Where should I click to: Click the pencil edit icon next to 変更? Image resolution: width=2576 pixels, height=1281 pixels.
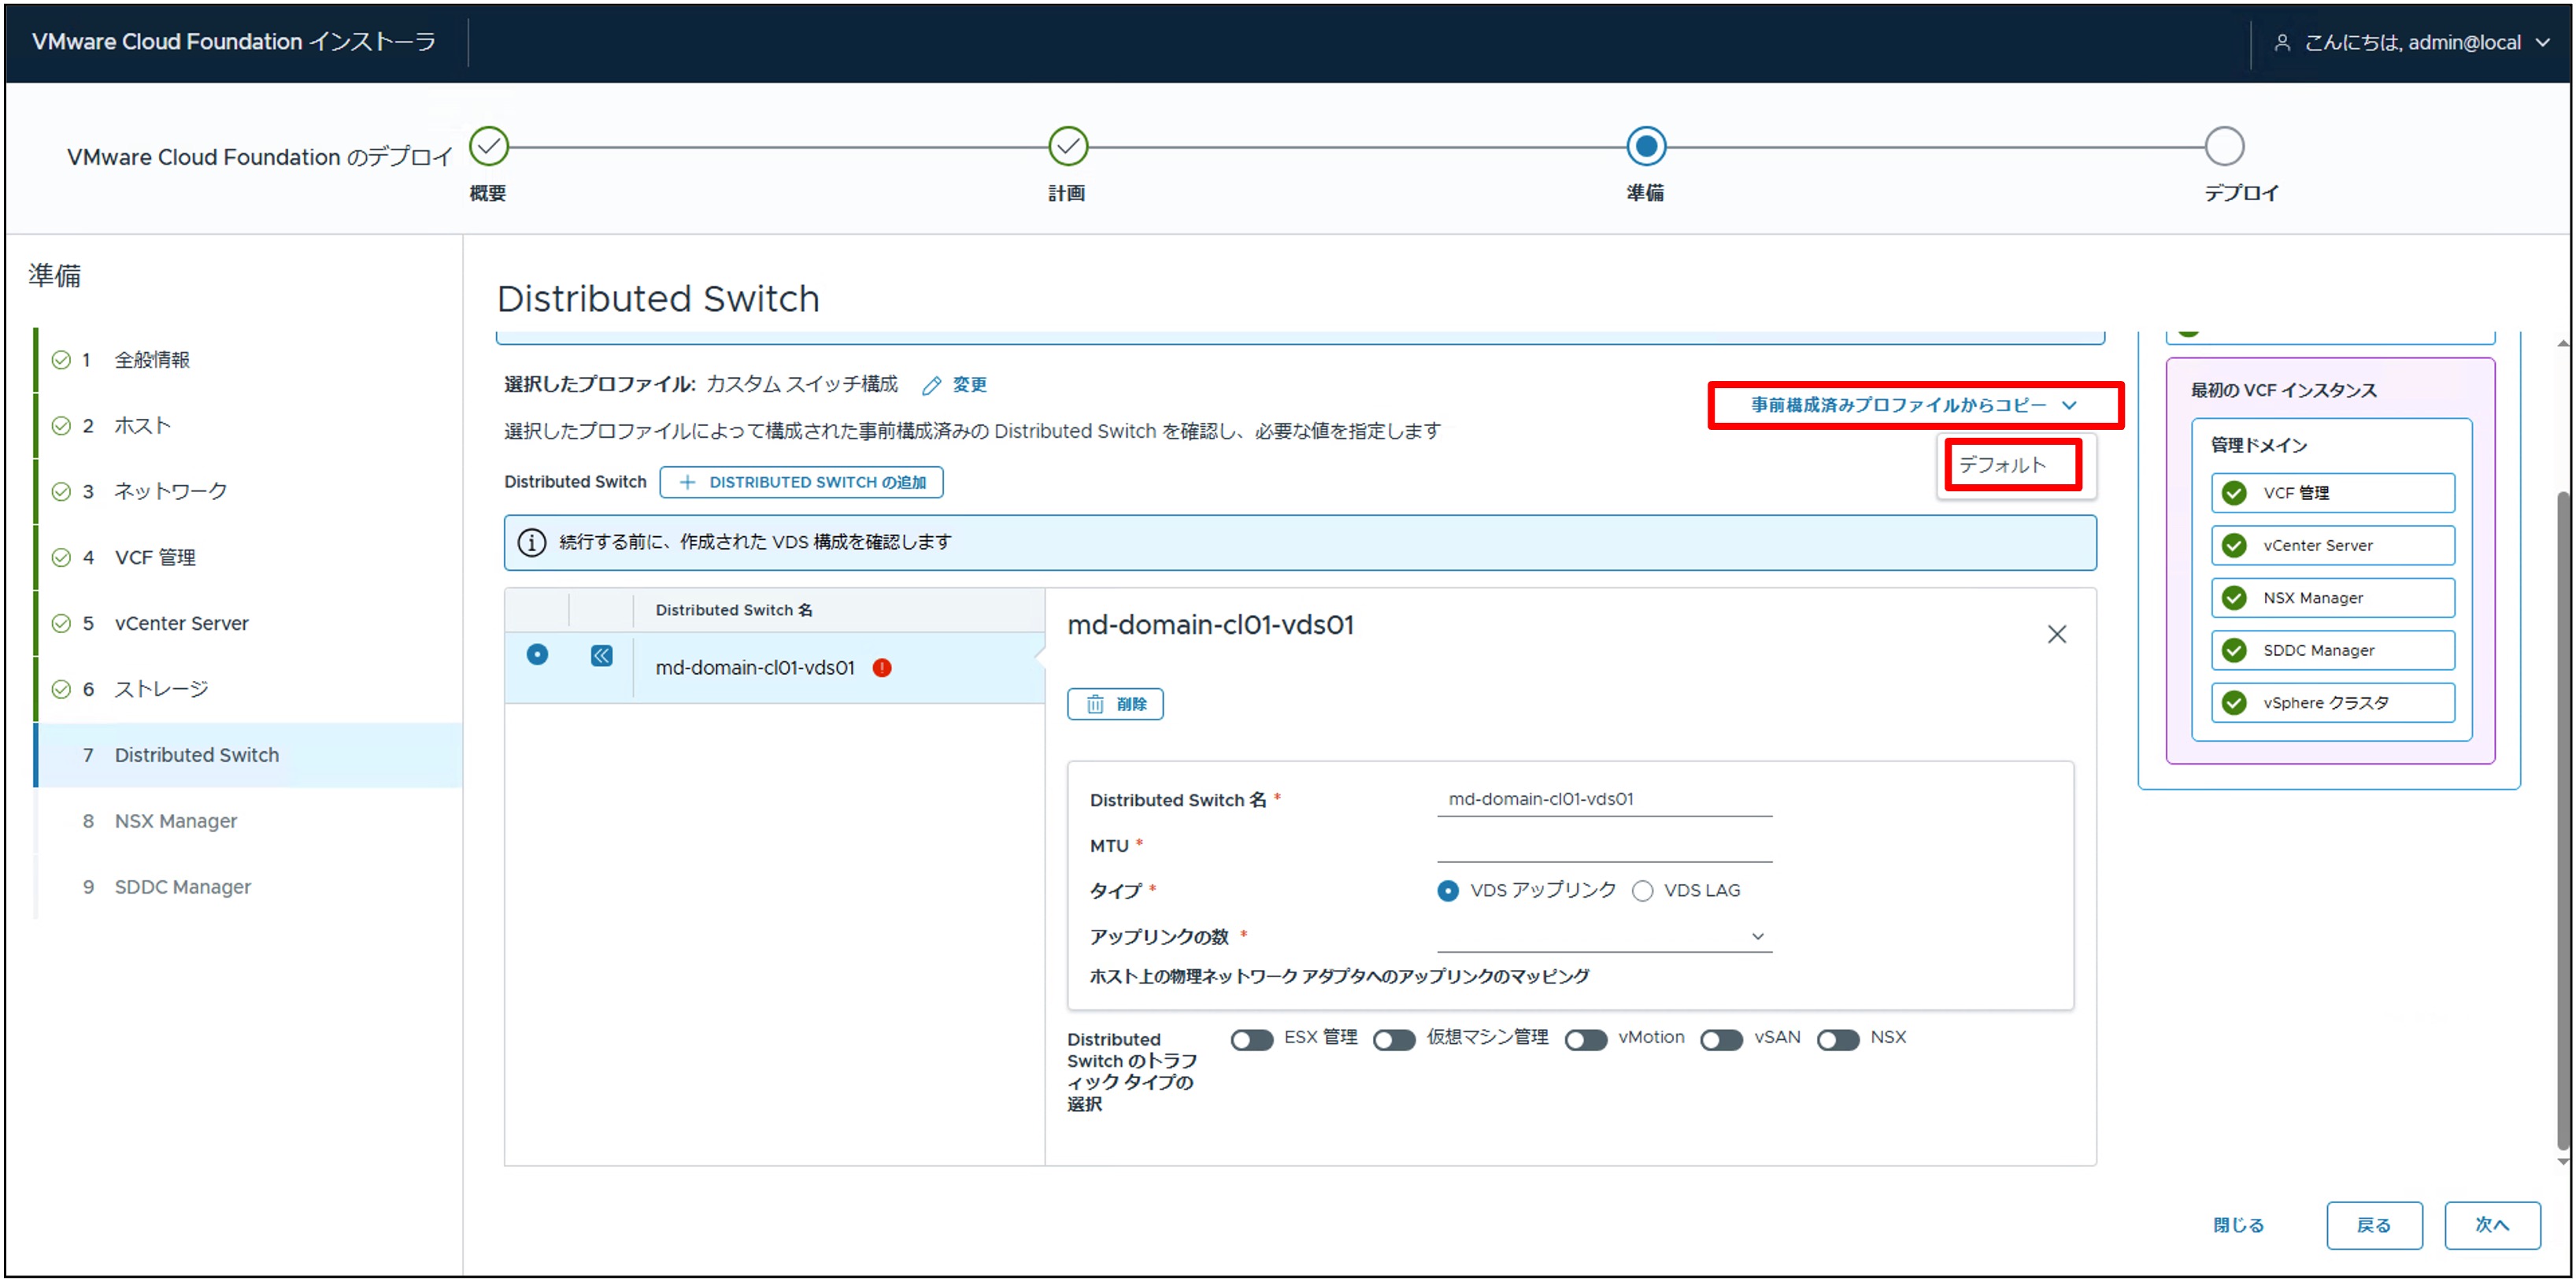pos(932,386)
